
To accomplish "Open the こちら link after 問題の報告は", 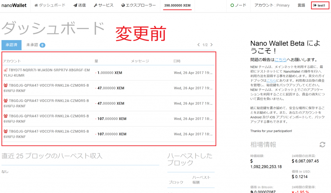I will point(281,60).
